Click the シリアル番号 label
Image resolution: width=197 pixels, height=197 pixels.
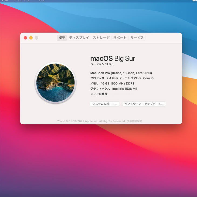(x=99, y=94)
